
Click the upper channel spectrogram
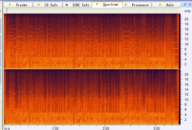point(92,41)
